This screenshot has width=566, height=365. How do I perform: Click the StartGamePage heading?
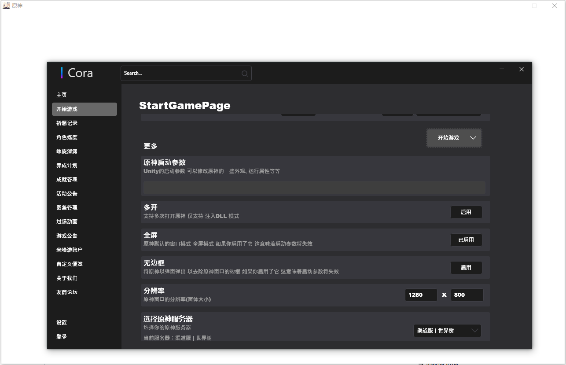click(185, 106)
